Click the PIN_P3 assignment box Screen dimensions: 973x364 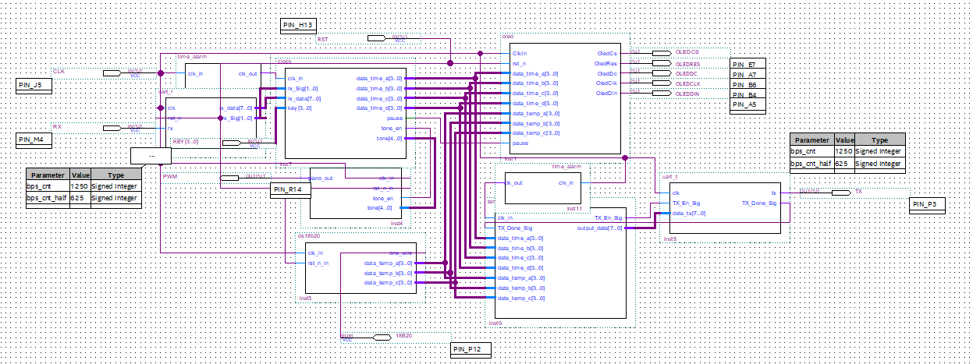(x=929, y=205)
